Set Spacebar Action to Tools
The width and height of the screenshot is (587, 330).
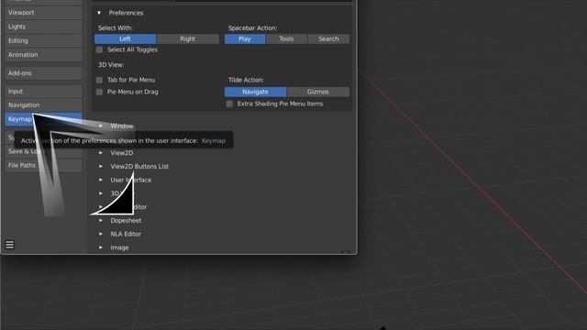286,38
